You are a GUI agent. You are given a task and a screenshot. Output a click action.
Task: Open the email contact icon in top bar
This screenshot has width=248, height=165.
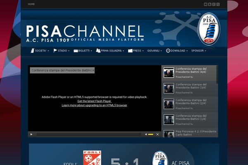[205, 4]
